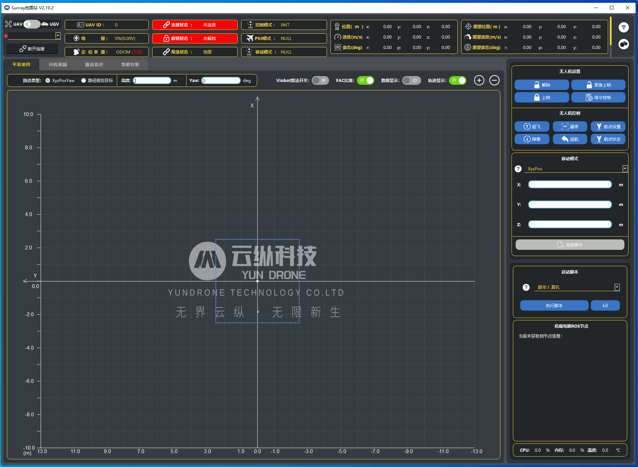Click the 当前未获取到节点信息! text
Screen dimensions: 638x467
pos(540,336)
